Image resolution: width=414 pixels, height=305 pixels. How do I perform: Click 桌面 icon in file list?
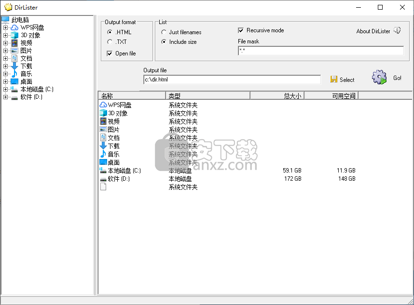click(103, 162)
